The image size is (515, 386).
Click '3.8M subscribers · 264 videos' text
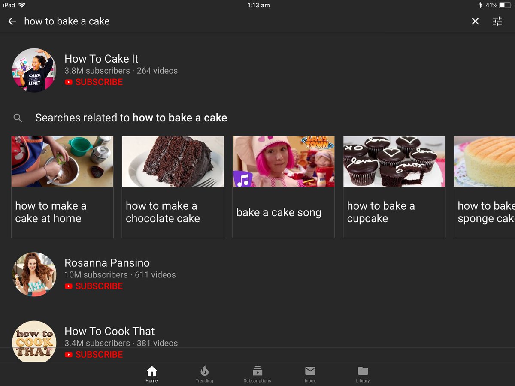pos(121,71)
